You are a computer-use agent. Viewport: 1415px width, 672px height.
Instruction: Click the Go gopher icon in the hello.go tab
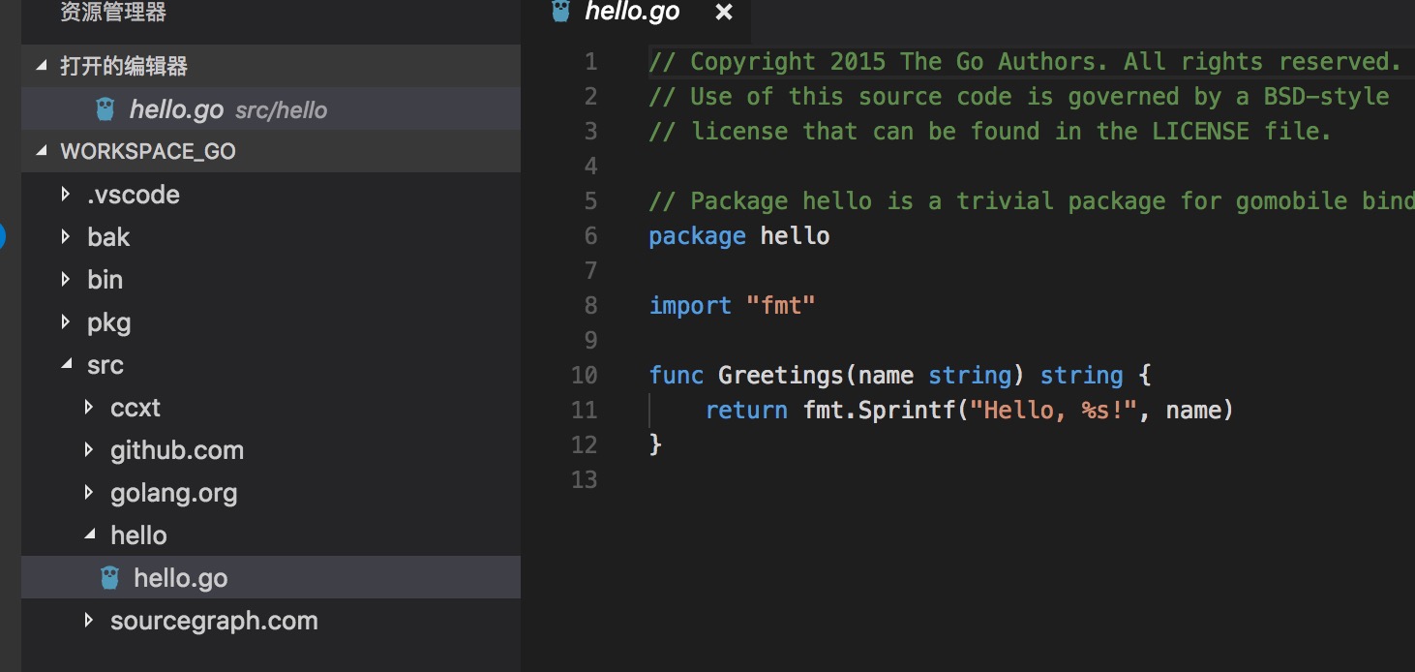[x=560, y=11]
